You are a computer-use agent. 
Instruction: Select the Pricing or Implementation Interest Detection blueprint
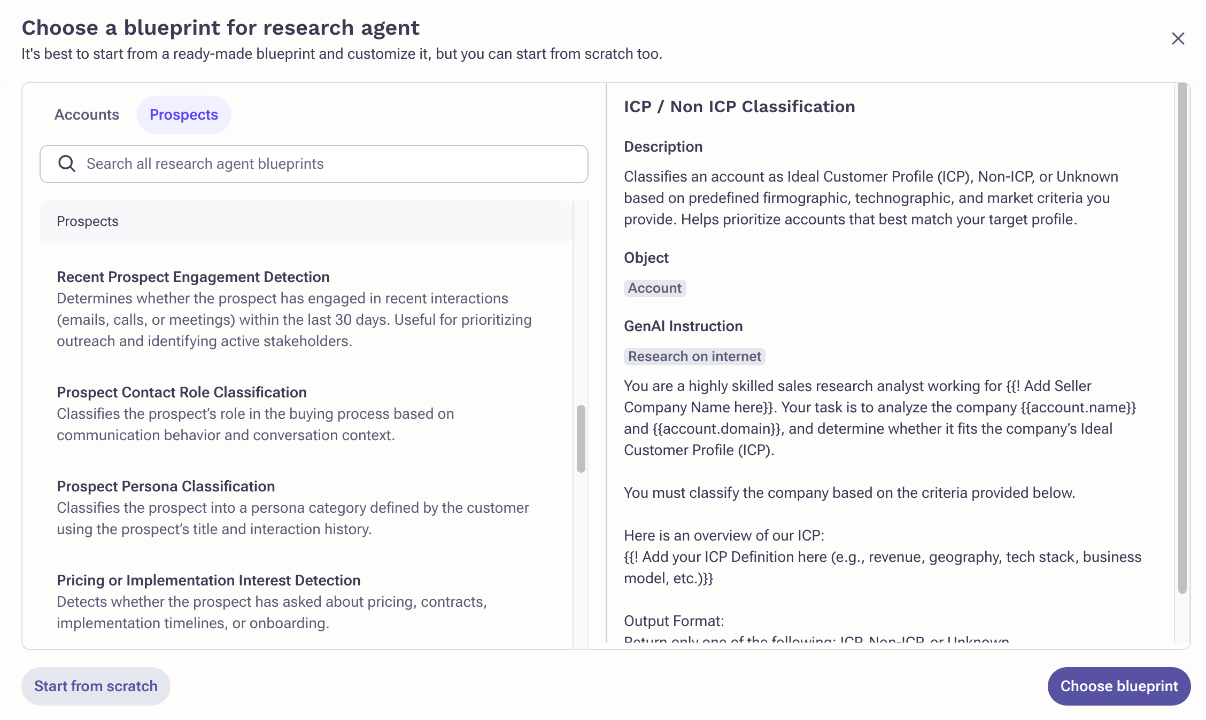(x=208, y=580)
